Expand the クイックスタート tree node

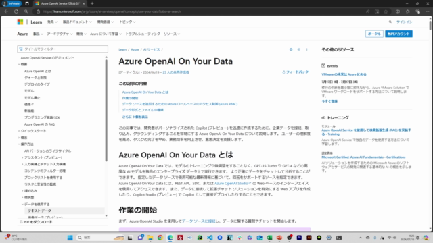coord(19,131)
